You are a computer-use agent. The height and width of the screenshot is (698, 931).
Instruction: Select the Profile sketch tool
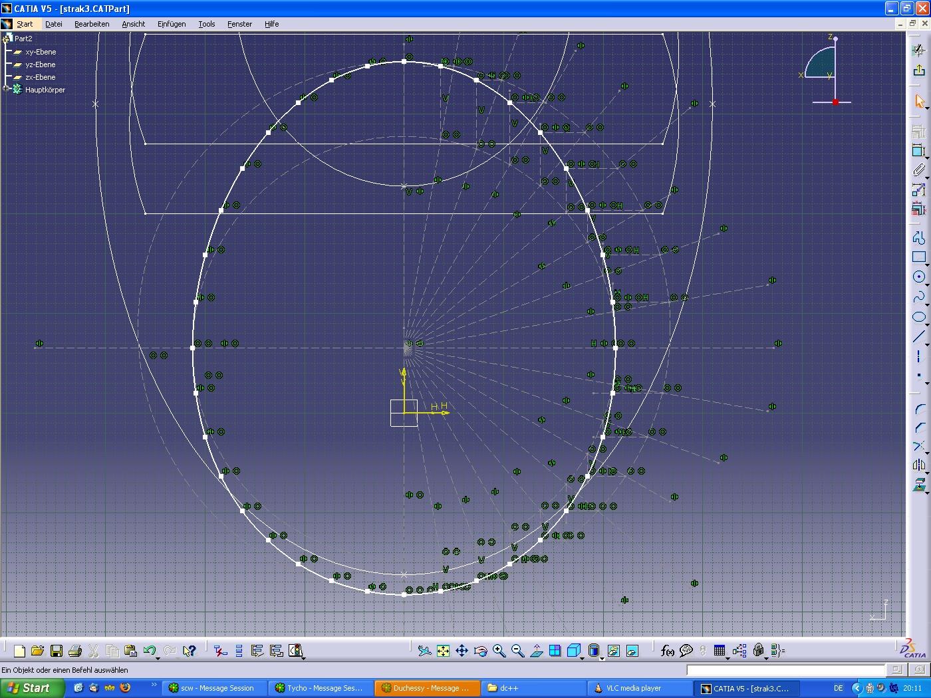[919, 238]
